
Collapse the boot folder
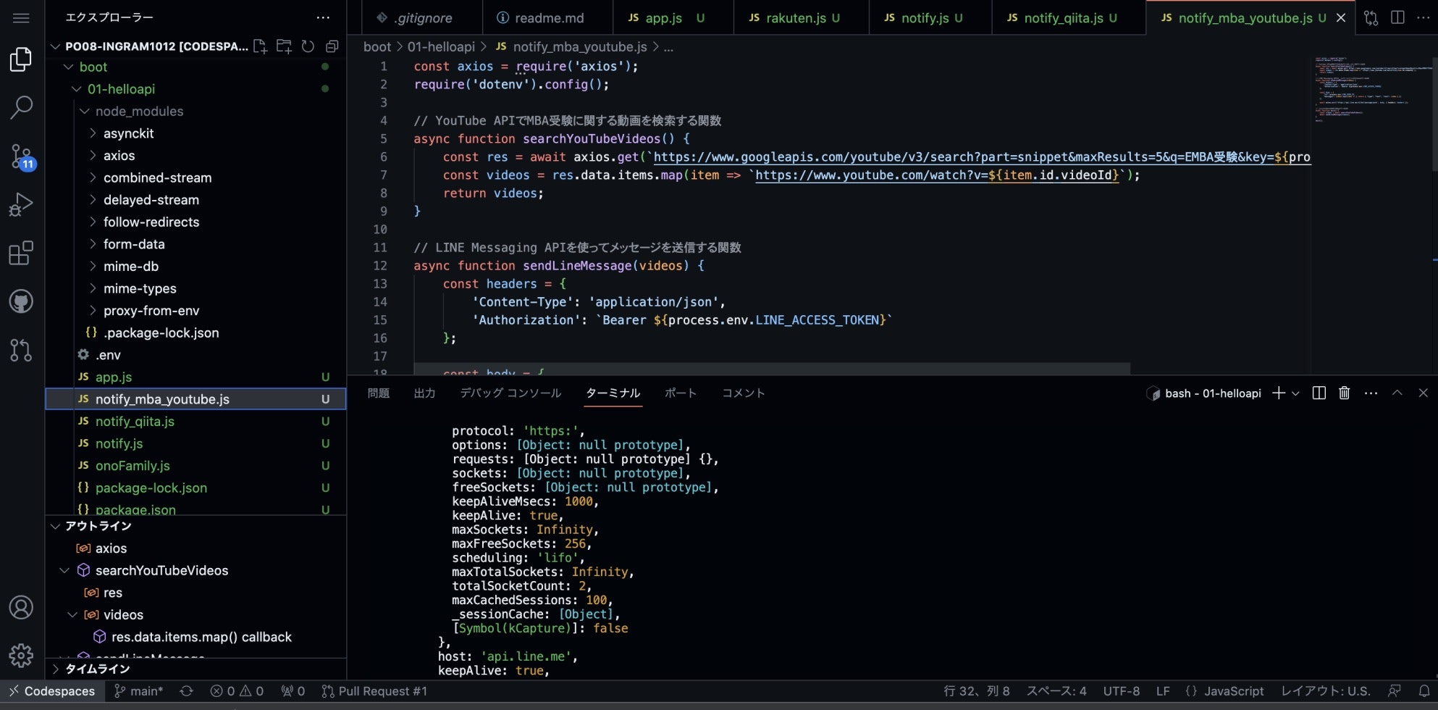(69, 67)
